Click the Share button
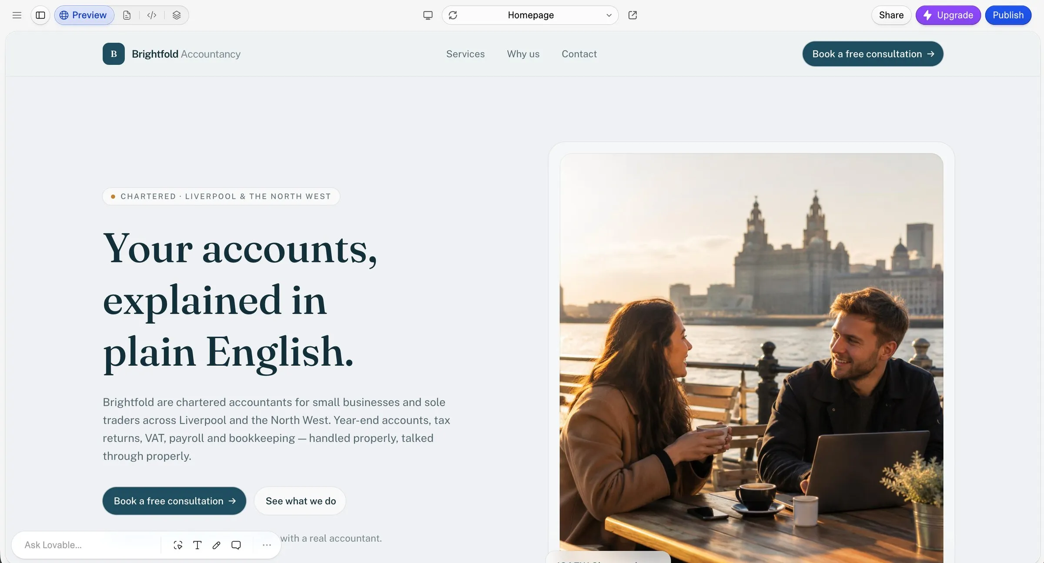The height and width of the screenshot is (563, 1044). click(x=891, y=15)
